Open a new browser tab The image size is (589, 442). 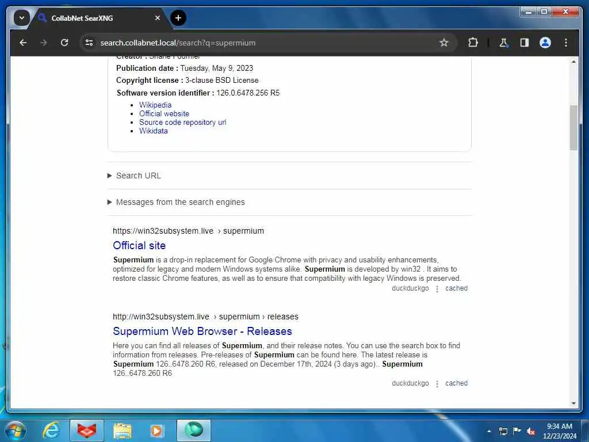(x=178, y=18)
